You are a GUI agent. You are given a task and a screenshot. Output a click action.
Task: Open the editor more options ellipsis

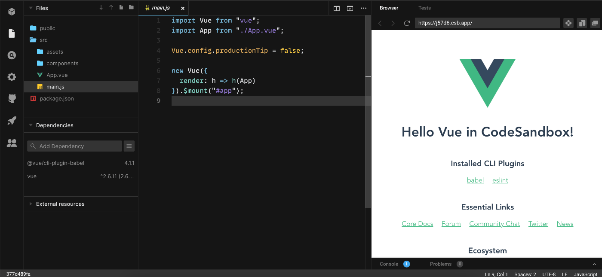(364, 8)
